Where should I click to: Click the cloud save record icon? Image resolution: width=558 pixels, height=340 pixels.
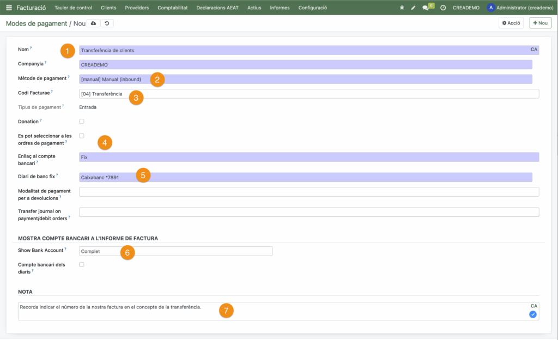93,23
